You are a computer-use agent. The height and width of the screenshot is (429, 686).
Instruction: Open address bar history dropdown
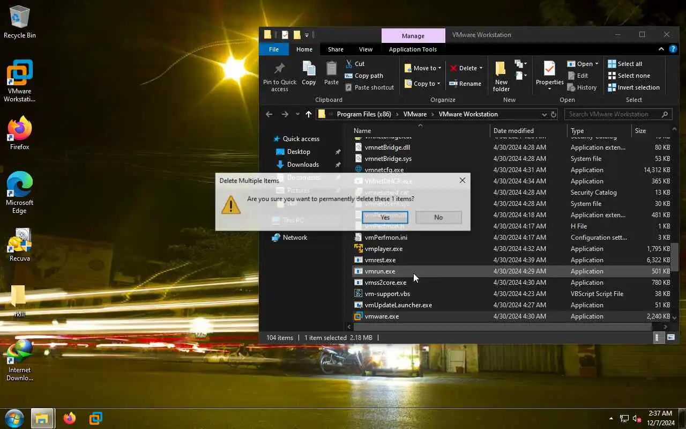pos(543,114)
